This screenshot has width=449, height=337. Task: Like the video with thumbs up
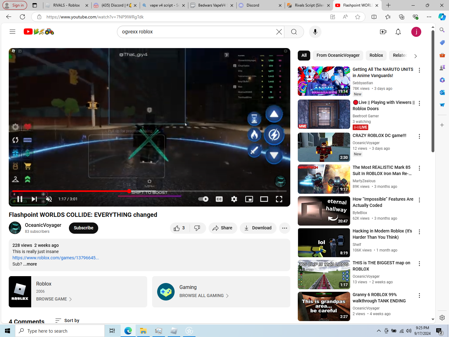pos(179,228)
